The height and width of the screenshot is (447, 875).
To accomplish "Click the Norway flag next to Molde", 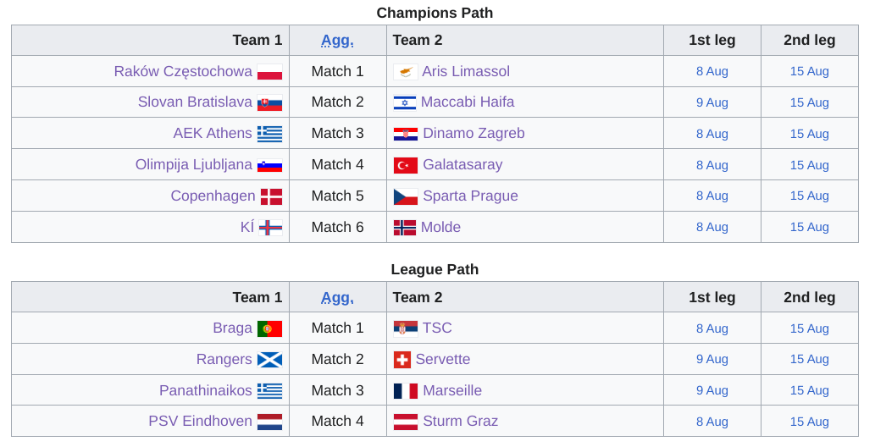I will tap(405, 228).
